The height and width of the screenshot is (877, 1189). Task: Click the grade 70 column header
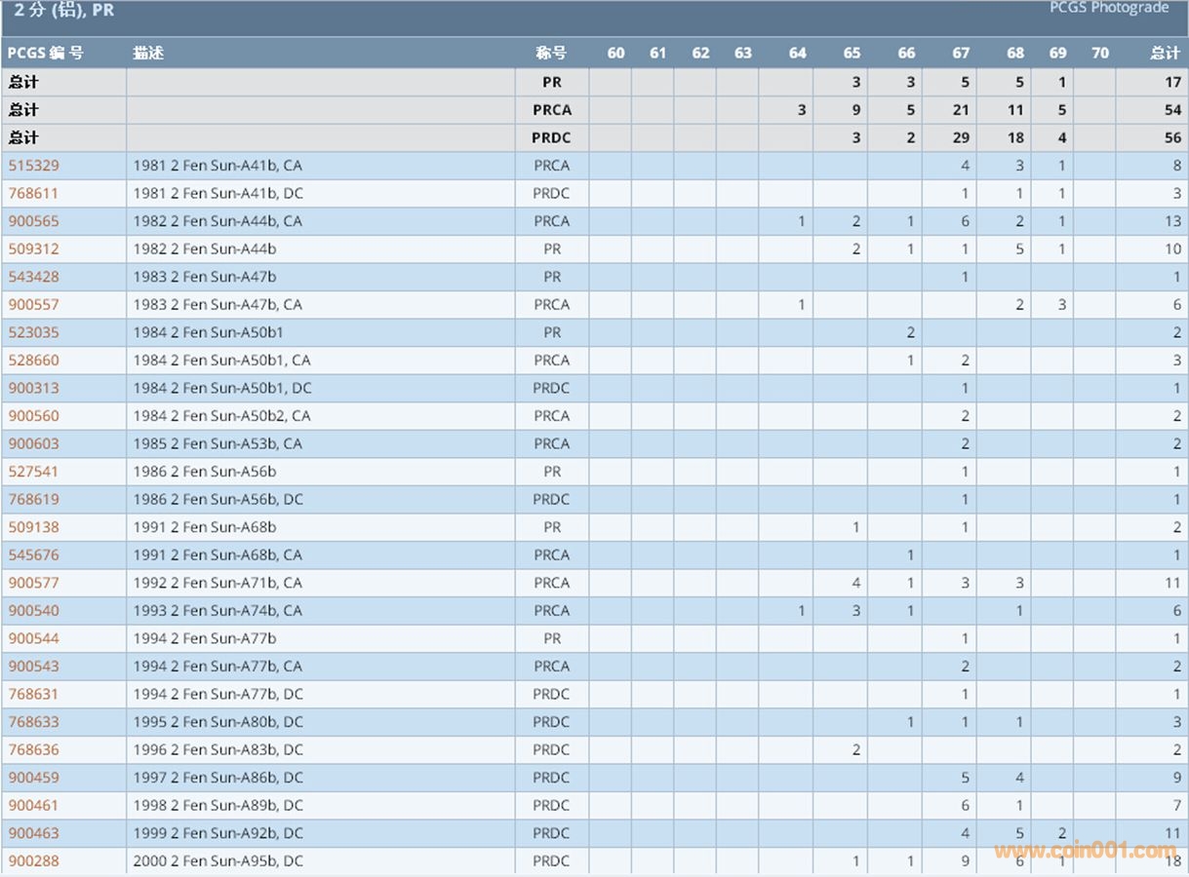click(x=1100, y=54)
